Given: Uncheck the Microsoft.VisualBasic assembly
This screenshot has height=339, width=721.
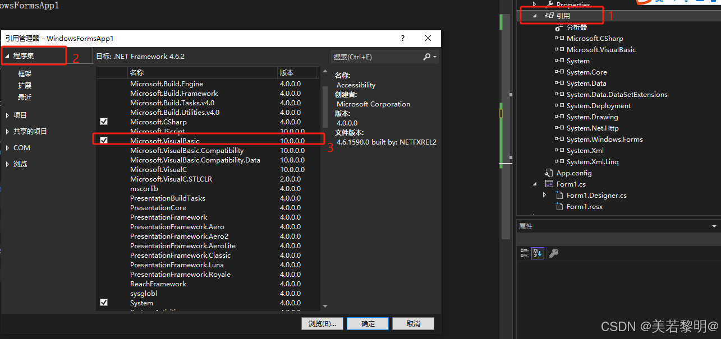Looking at the screenshot, I should [x=104, y=140].
